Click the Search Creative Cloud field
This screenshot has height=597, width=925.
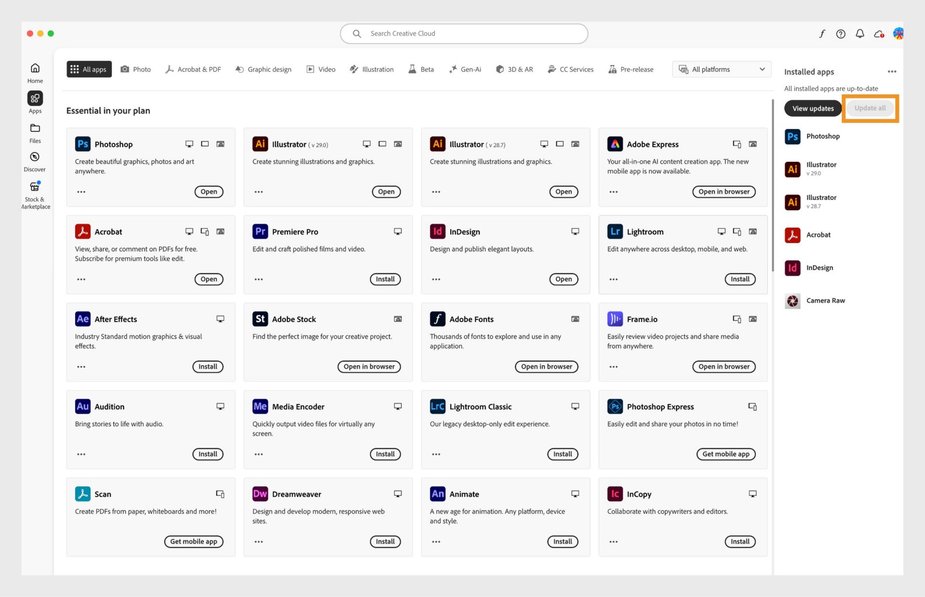463,33
